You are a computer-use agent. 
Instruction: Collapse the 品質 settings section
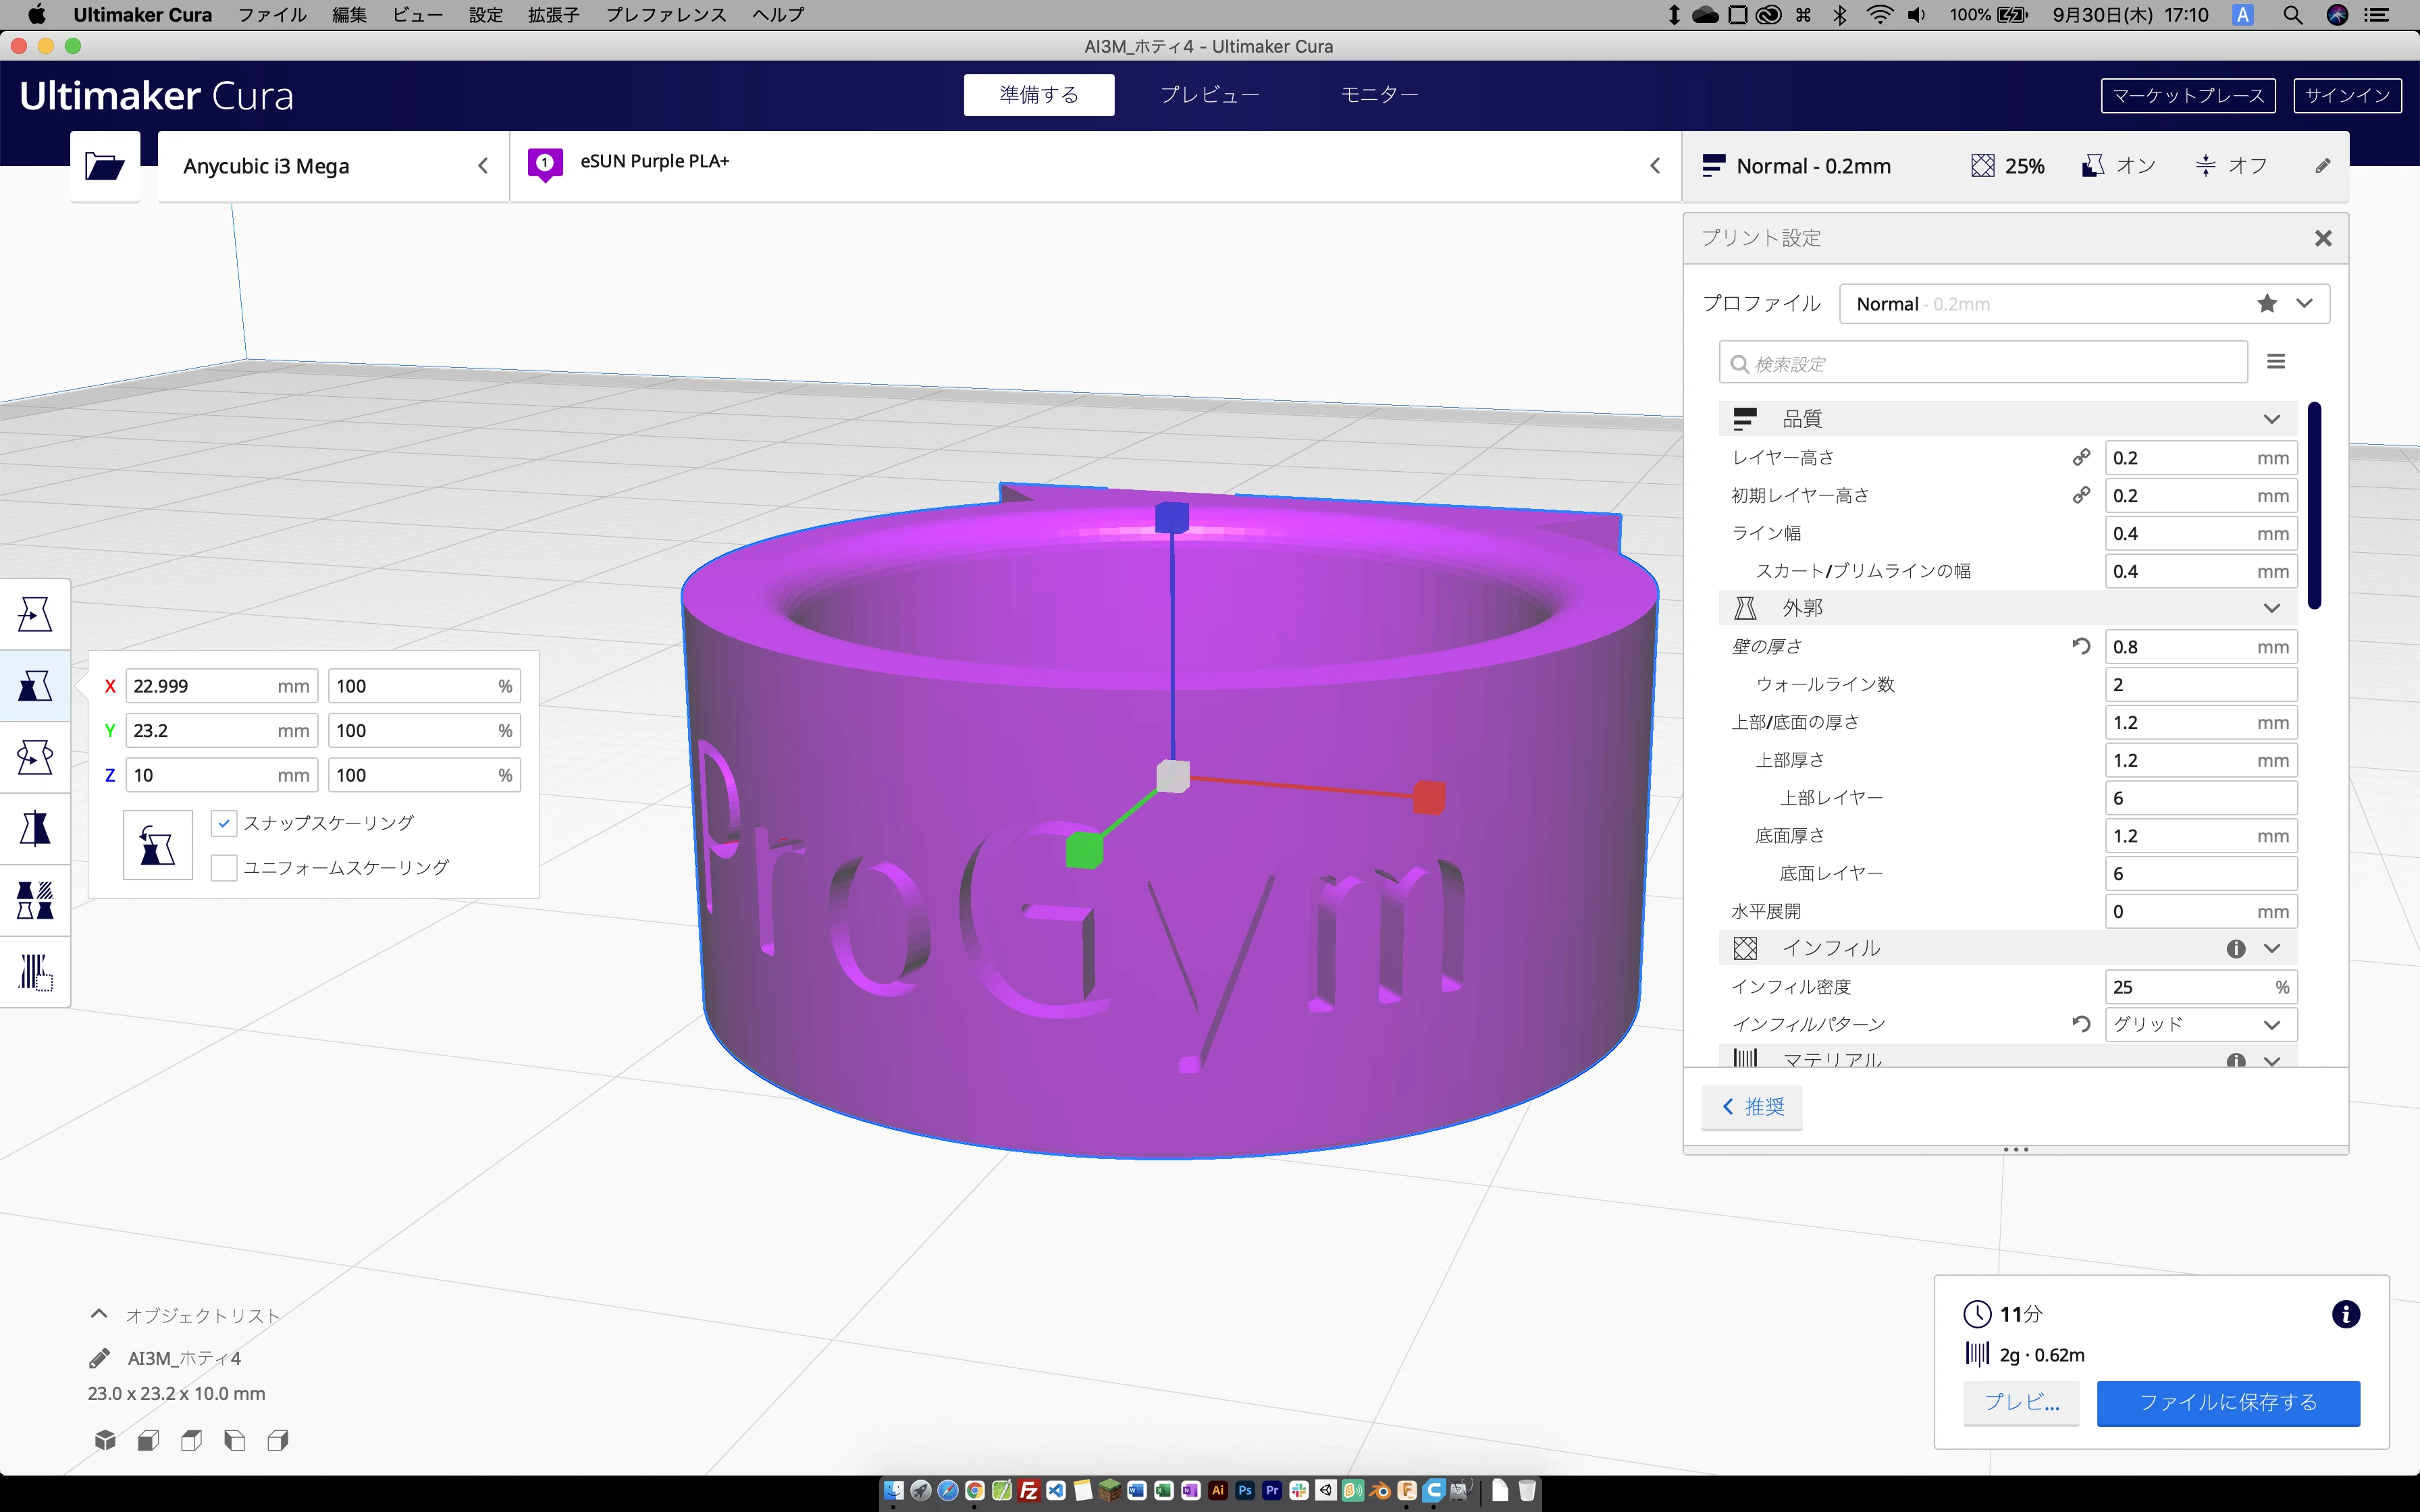coord(2272,418)
